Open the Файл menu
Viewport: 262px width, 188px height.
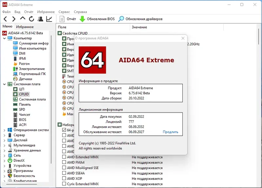pos(6,12)
